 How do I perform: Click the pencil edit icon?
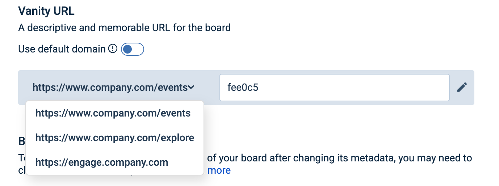(x=462, y=87)
